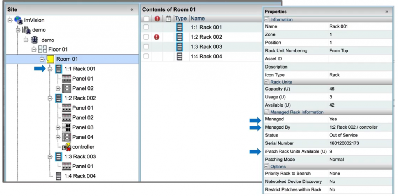
Task: Collapse the 1:2 Rack 002 tree node
Action: (x=50, y=98)
